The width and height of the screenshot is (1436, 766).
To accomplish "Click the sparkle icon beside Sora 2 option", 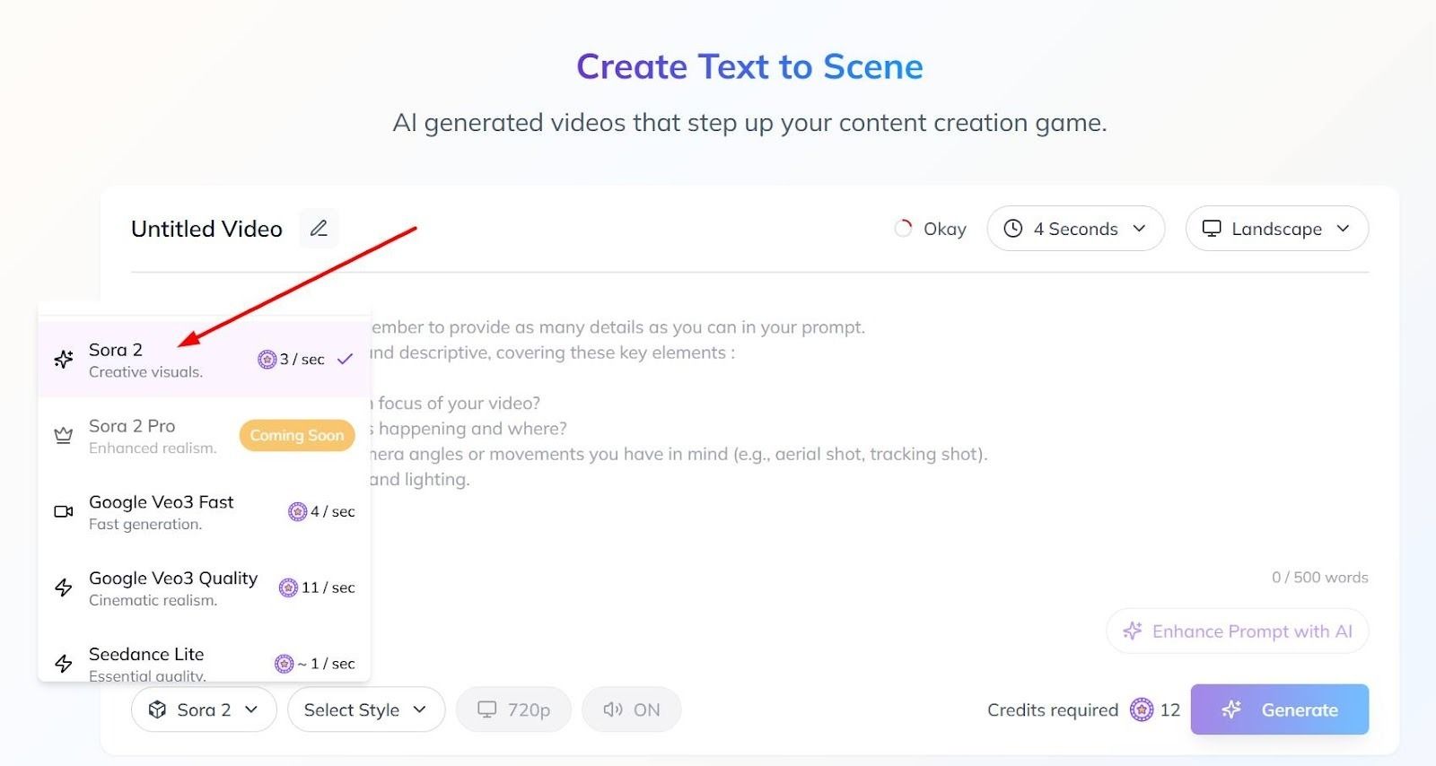I will tap(64, 360).
